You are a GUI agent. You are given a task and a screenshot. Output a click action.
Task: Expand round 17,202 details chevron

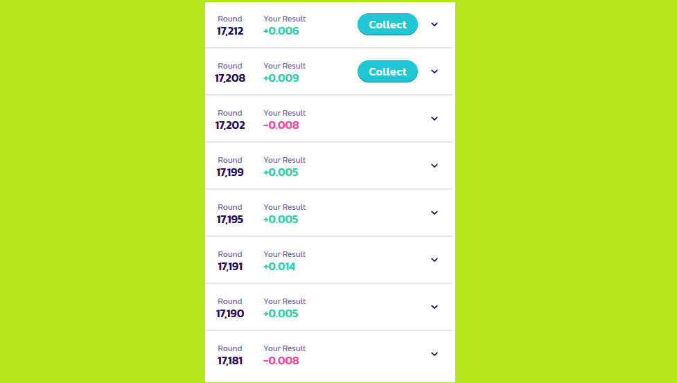click(434, 118)
